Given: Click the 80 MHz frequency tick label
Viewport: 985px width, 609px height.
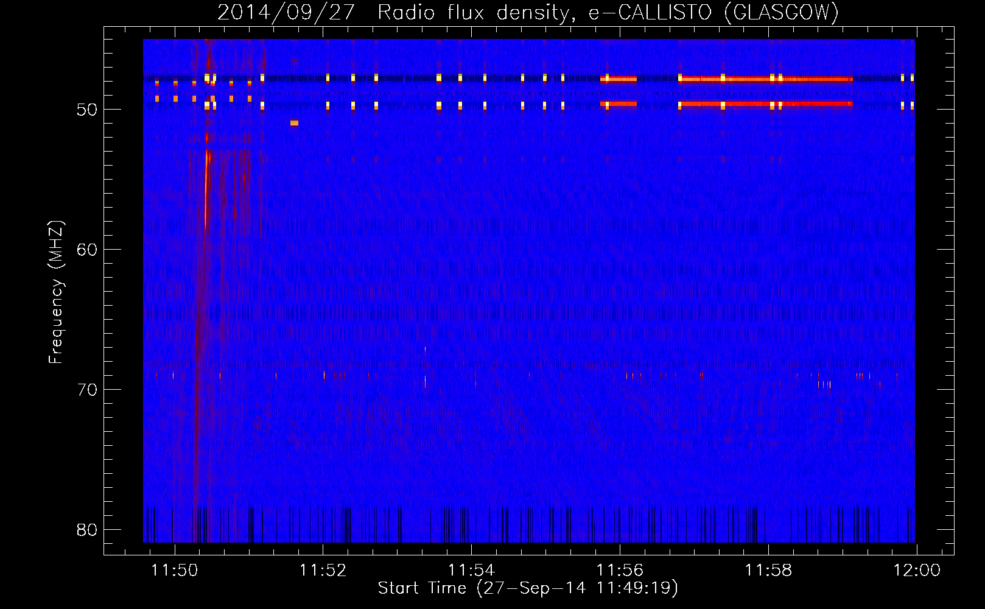Looking at the screenshot, I should tap(88, 530).
